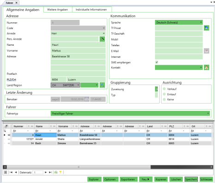
Task: Jump to the last Datensatz record
Action: coord(50,172)
